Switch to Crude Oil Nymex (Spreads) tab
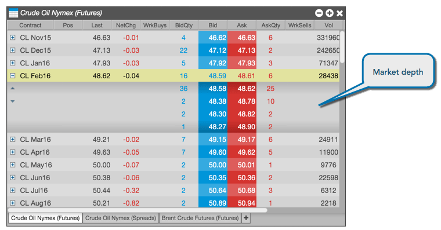Image resolution: width=441 pixels, height=230 pixels. 121,218
